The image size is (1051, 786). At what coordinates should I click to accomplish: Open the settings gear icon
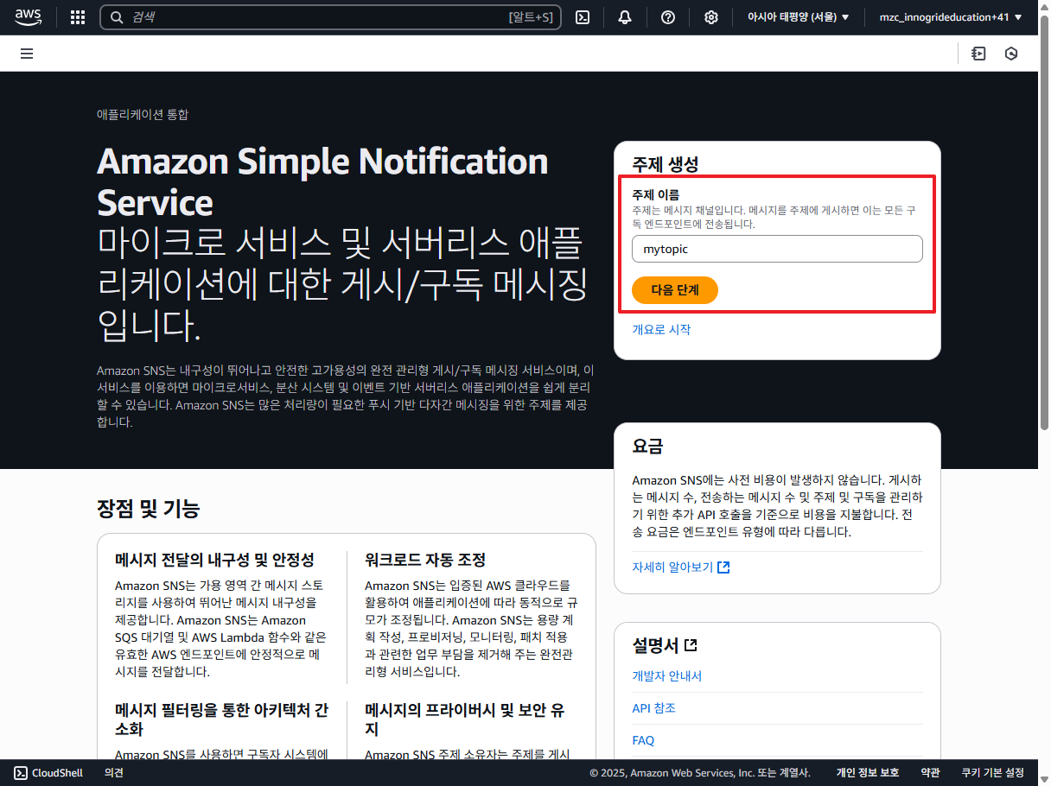(711, 17)
